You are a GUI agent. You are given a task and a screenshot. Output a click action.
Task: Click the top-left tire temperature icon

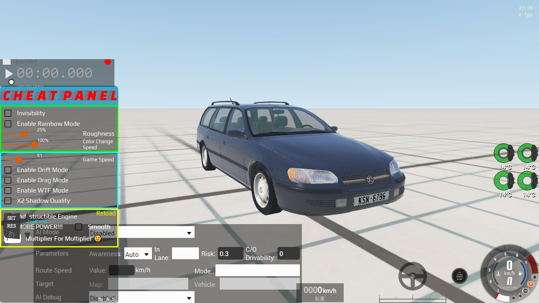[505, 154]
